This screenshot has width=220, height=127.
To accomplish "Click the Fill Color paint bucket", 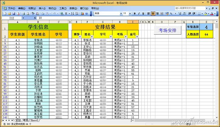I will point(206,14).
